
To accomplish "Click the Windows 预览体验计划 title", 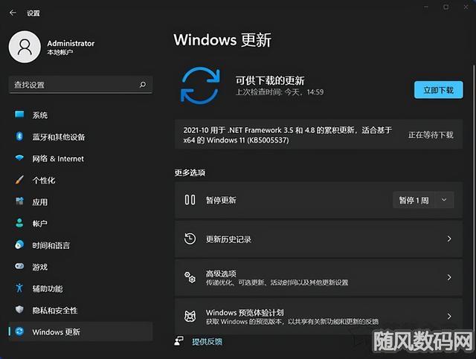I will (x=245, y=312).
